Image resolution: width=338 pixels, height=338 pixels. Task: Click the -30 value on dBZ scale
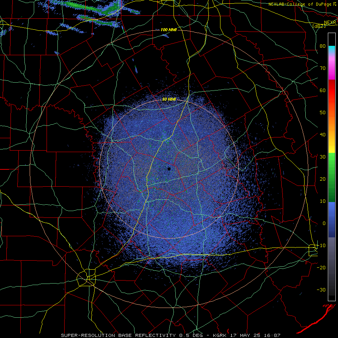coord(321,290)
